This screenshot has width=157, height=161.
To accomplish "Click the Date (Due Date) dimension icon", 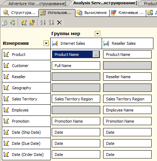I will [6, 143].
